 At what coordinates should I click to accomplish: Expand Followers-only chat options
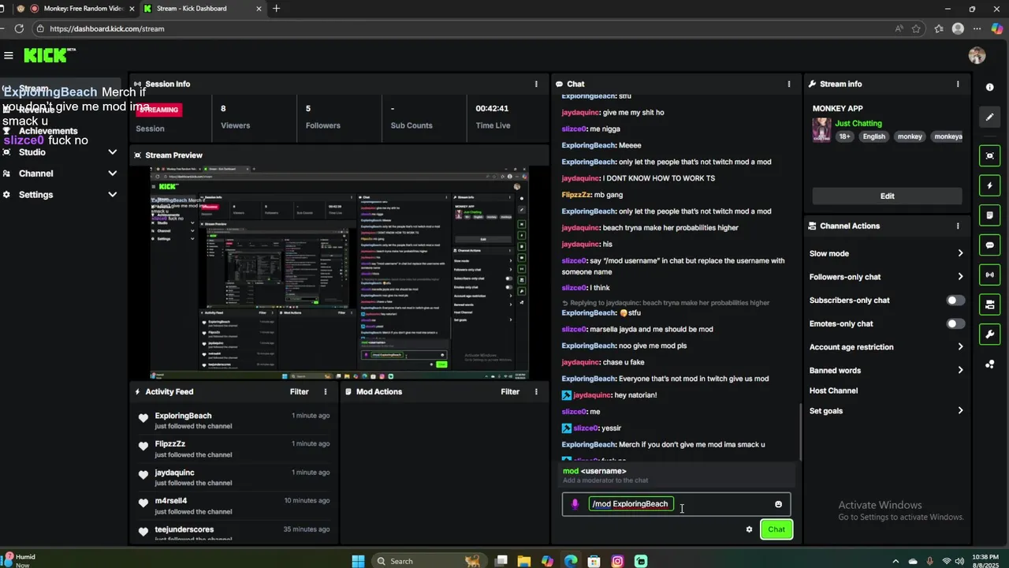tap(886, 277)
